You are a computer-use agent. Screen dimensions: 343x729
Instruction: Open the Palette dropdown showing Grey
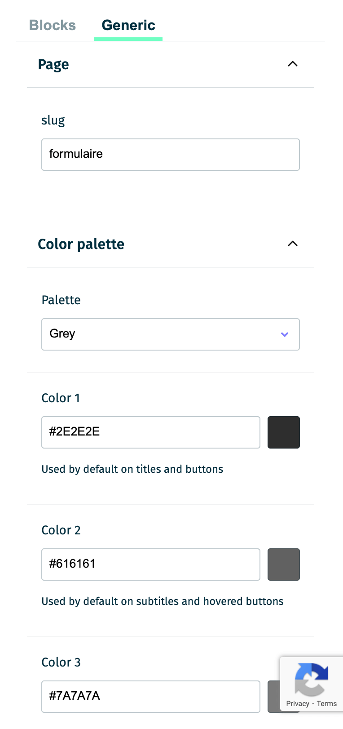(x=170, y=334)
